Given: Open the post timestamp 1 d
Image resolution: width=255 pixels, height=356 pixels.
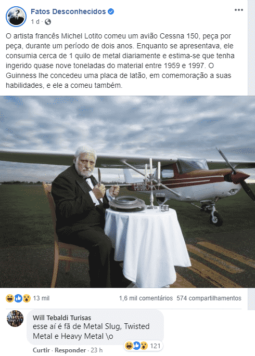Looking at the screenshot, I should pyautogui.click(x=35, y=22).
